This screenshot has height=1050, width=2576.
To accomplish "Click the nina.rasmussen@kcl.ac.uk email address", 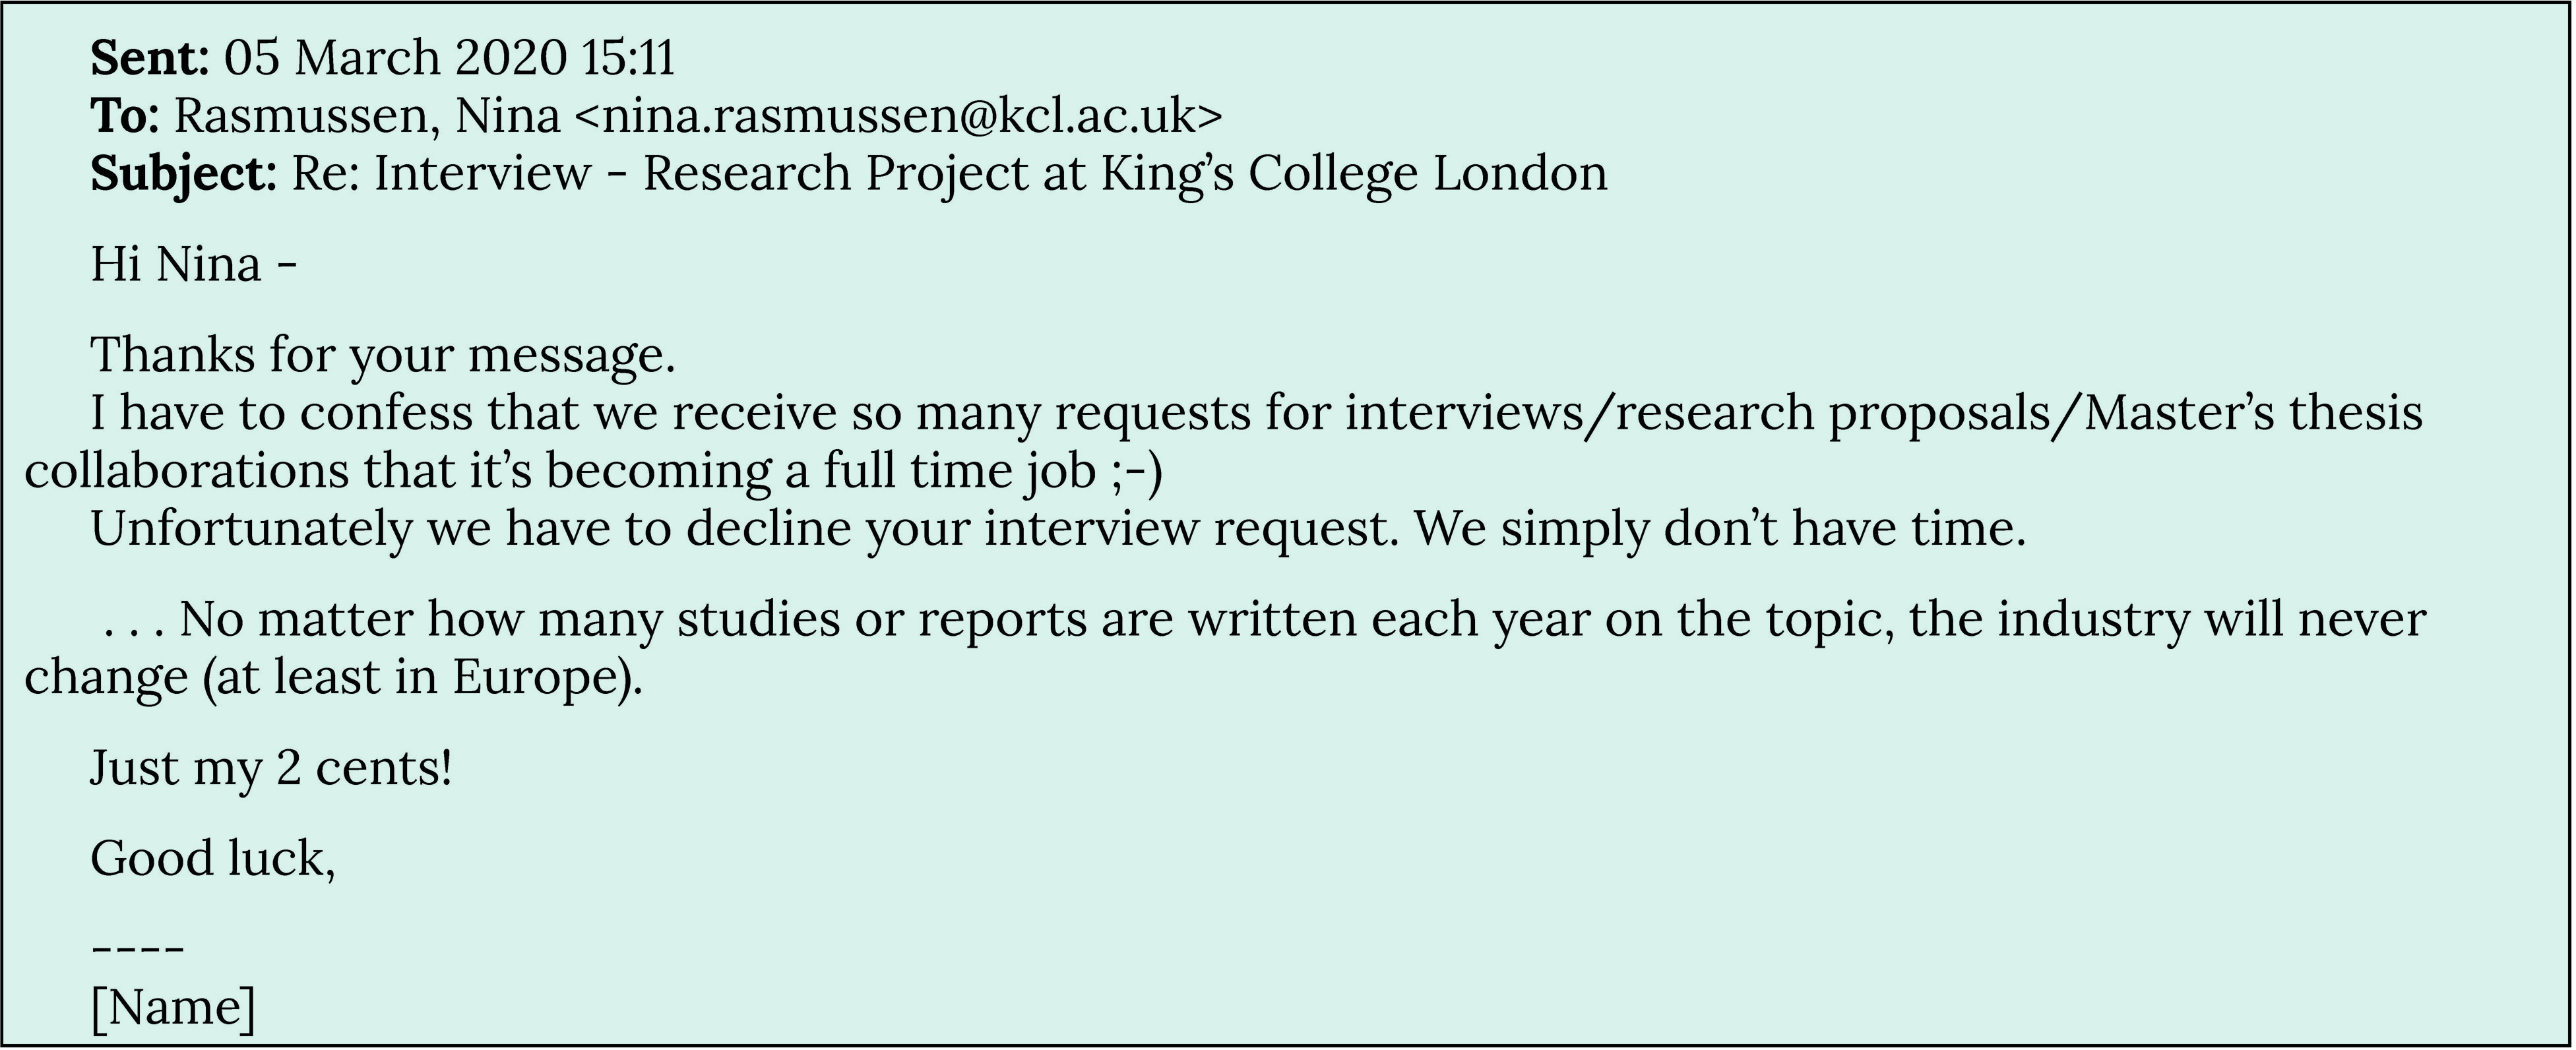I will 898,117.
